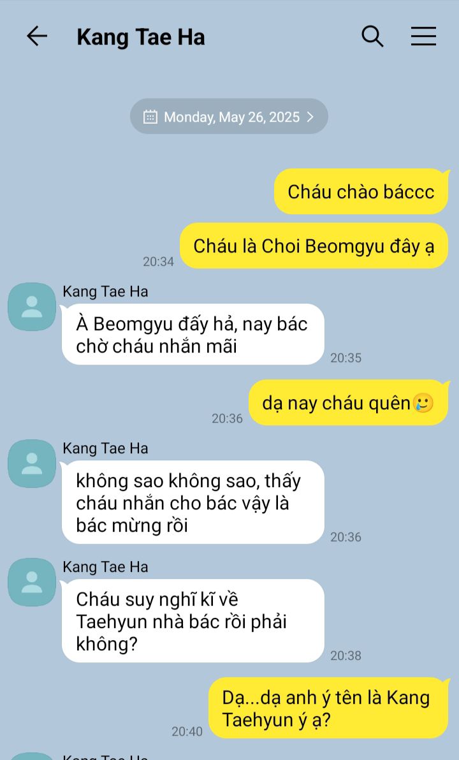The height and width of the screenshot is (760, 459).
Task: Tap sender name above 'không sao không sao'
Action: tap(105, 448)
